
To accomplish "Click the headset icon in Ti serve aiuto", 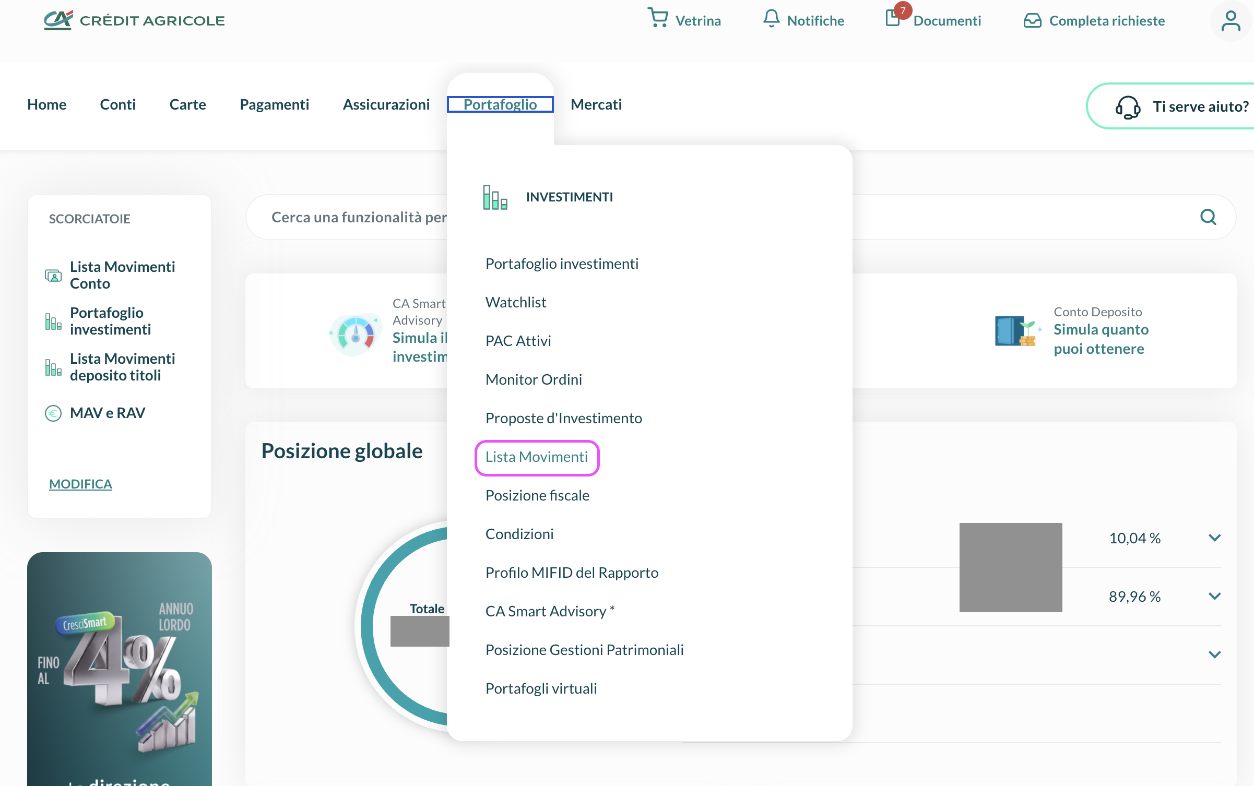I will point(1128,107).
